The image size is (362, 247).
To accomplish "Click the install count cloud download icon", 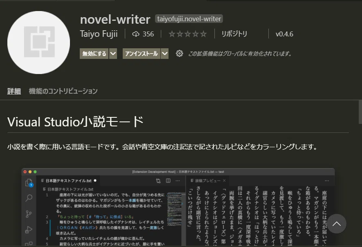I will pos(136,34).
